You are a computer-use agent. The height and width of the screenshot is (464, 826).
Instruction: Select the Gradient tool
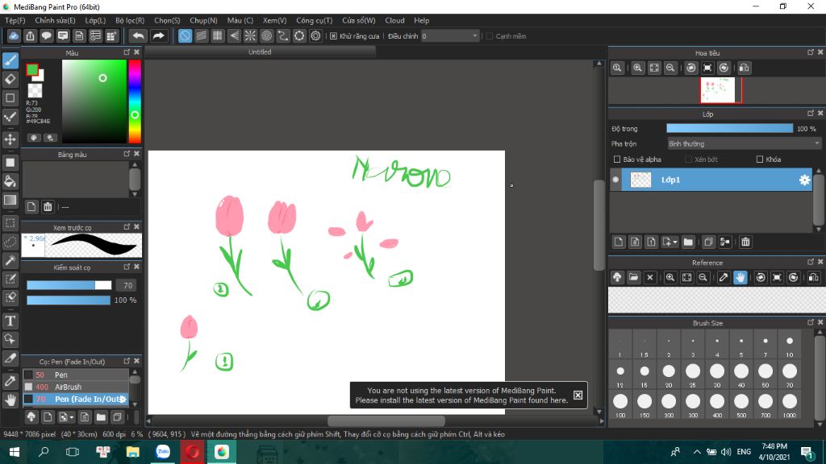pyautogui.click(x=10, y=200)
